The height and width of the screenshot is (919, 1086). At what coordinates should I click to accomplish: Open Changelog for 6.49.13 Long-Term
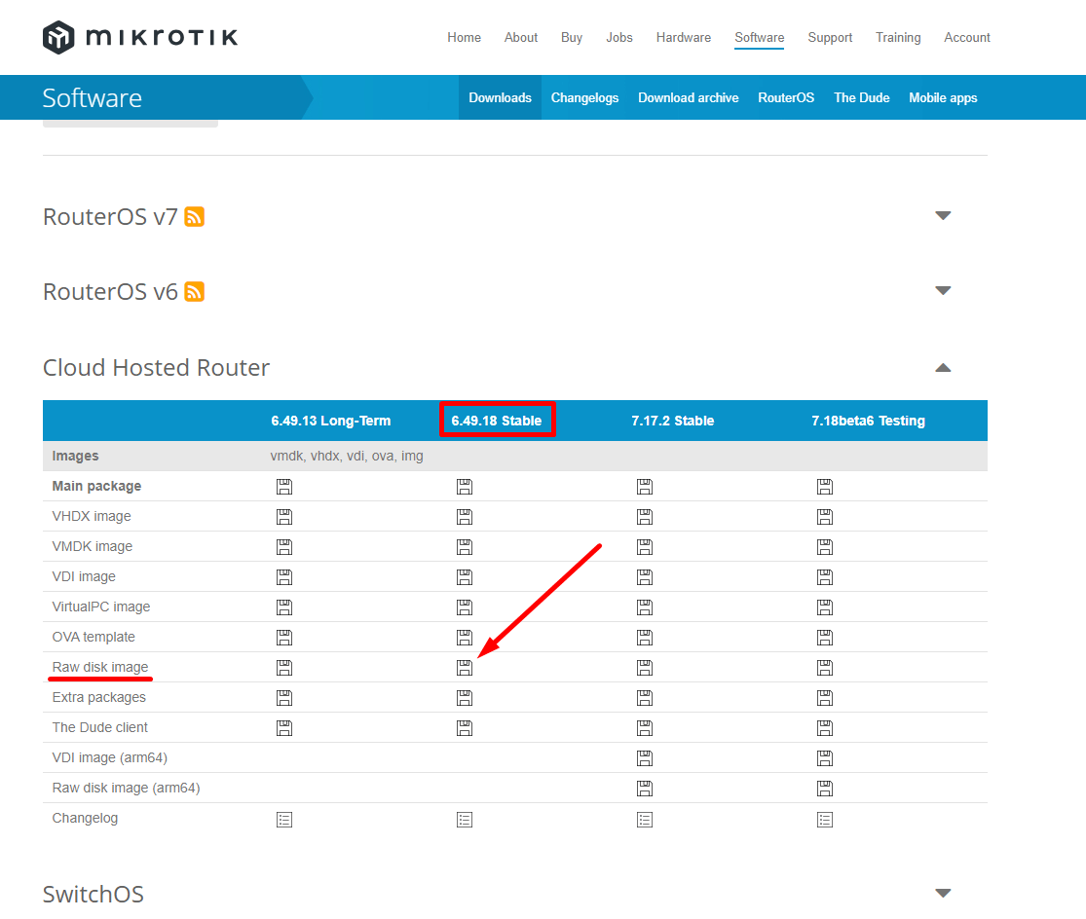point(284,820)
